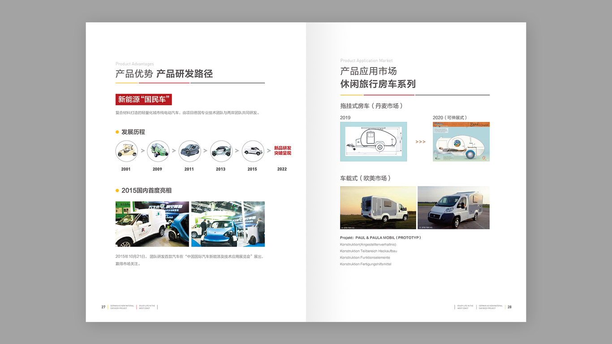
Task: Click the Product Advantages subtitle
Action: (135, 64)
